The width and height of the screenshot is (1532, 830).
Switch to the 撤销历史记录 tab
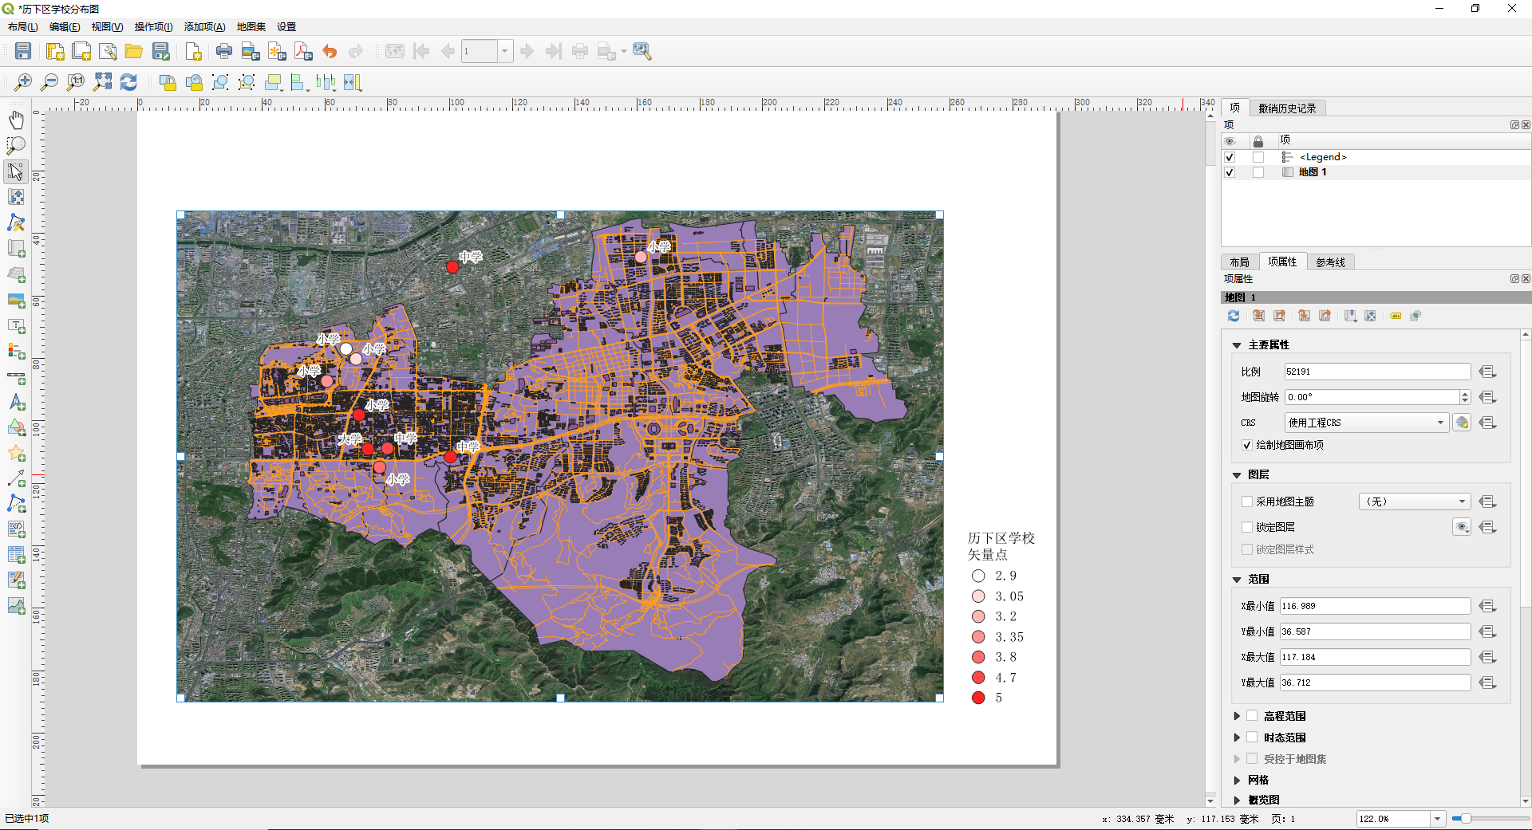pos(1287,108)
